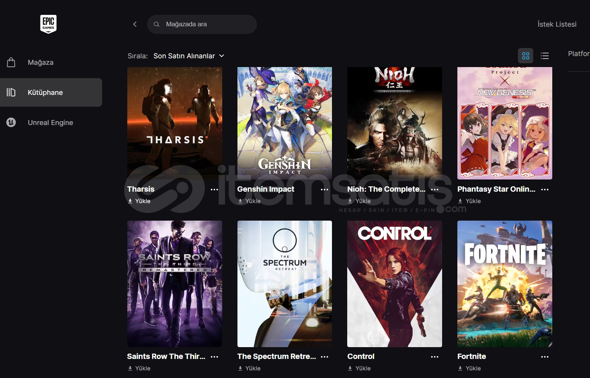Click the Fortnite title text
Viewport: 590px width, 378px height.
472,356
